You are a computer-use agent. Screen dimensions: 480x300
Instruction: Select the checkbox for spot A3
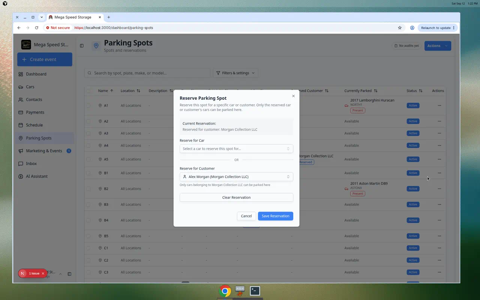[x=88, y=133]
